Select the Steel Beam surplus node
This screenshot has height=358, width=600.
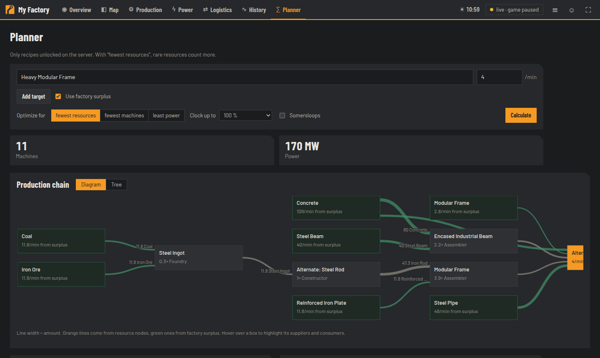coord(336,241)
